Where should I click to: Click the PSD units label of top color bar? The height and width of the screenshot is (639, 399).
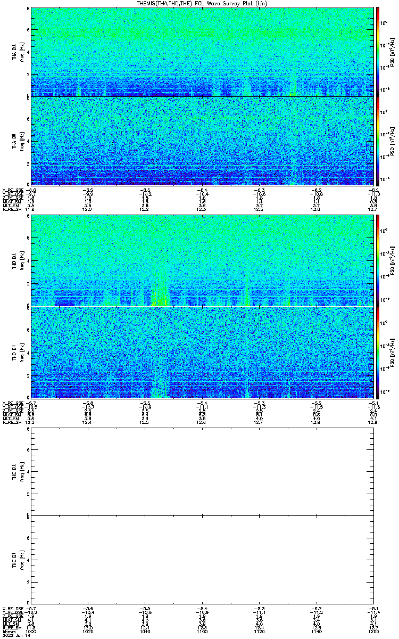coord(392,52)
